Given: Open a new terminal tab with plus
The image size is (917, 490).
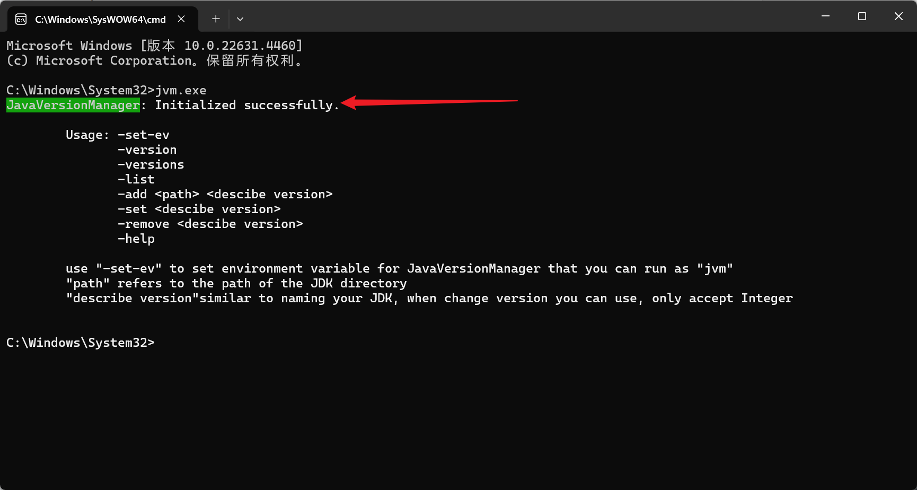Looking at the screenshot, I should pyautogui.click(x=216, y=19).
